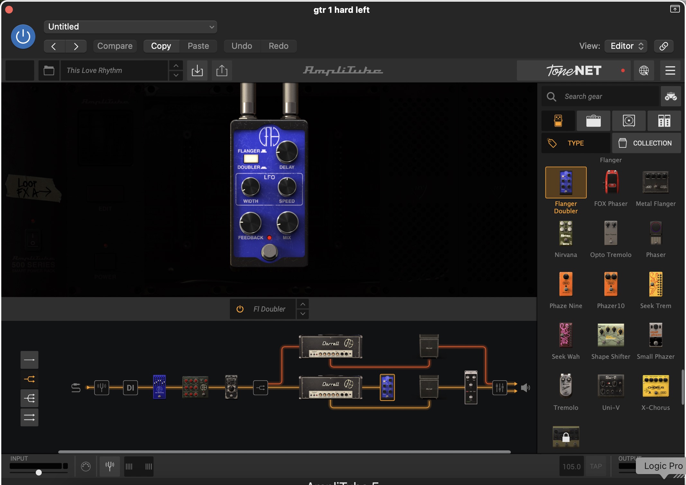Toggle Fl Doubler power in chain bar
The image size is (686, 485).
240,309
